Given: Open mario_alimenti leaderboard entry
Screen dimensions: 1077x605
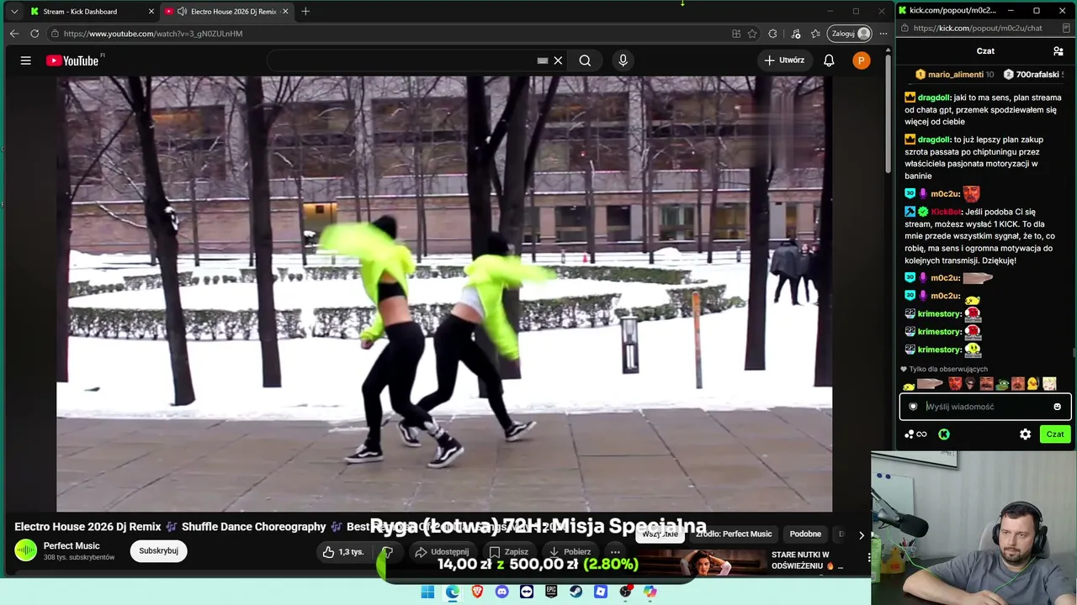Looking at the screenshot, I should pos(954,75).
